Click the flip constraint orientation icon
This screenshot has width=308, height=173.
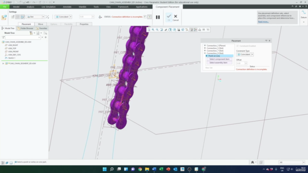click(47, 17)
